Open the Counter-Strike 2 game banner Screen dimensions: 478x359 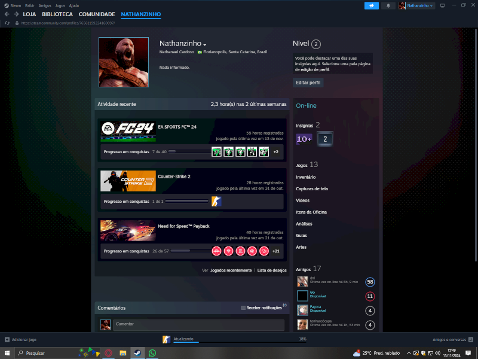tap(128, 181)
